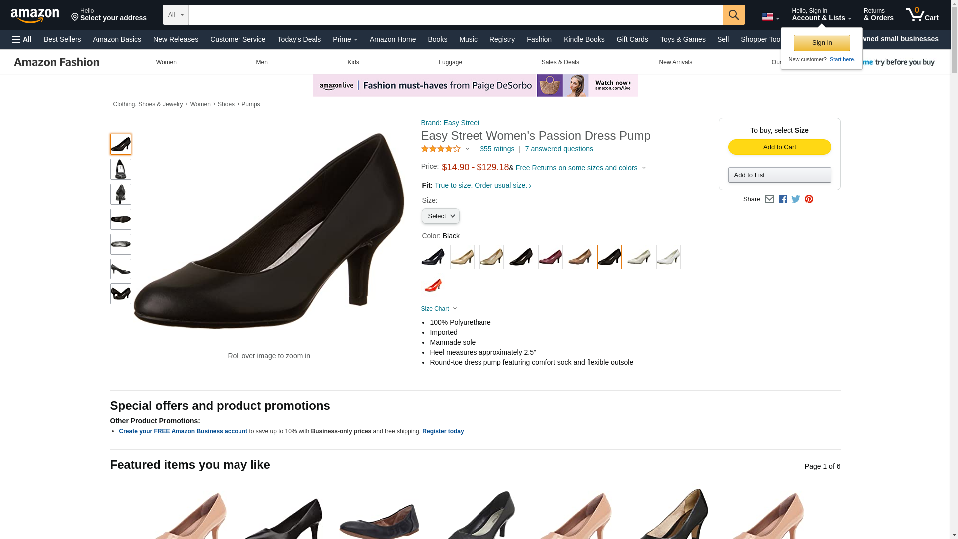Click the search magnifier button

733,15
